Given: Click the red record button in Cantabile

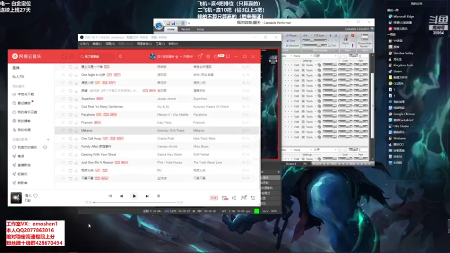Looking at the screenshot, I should 353,35.
